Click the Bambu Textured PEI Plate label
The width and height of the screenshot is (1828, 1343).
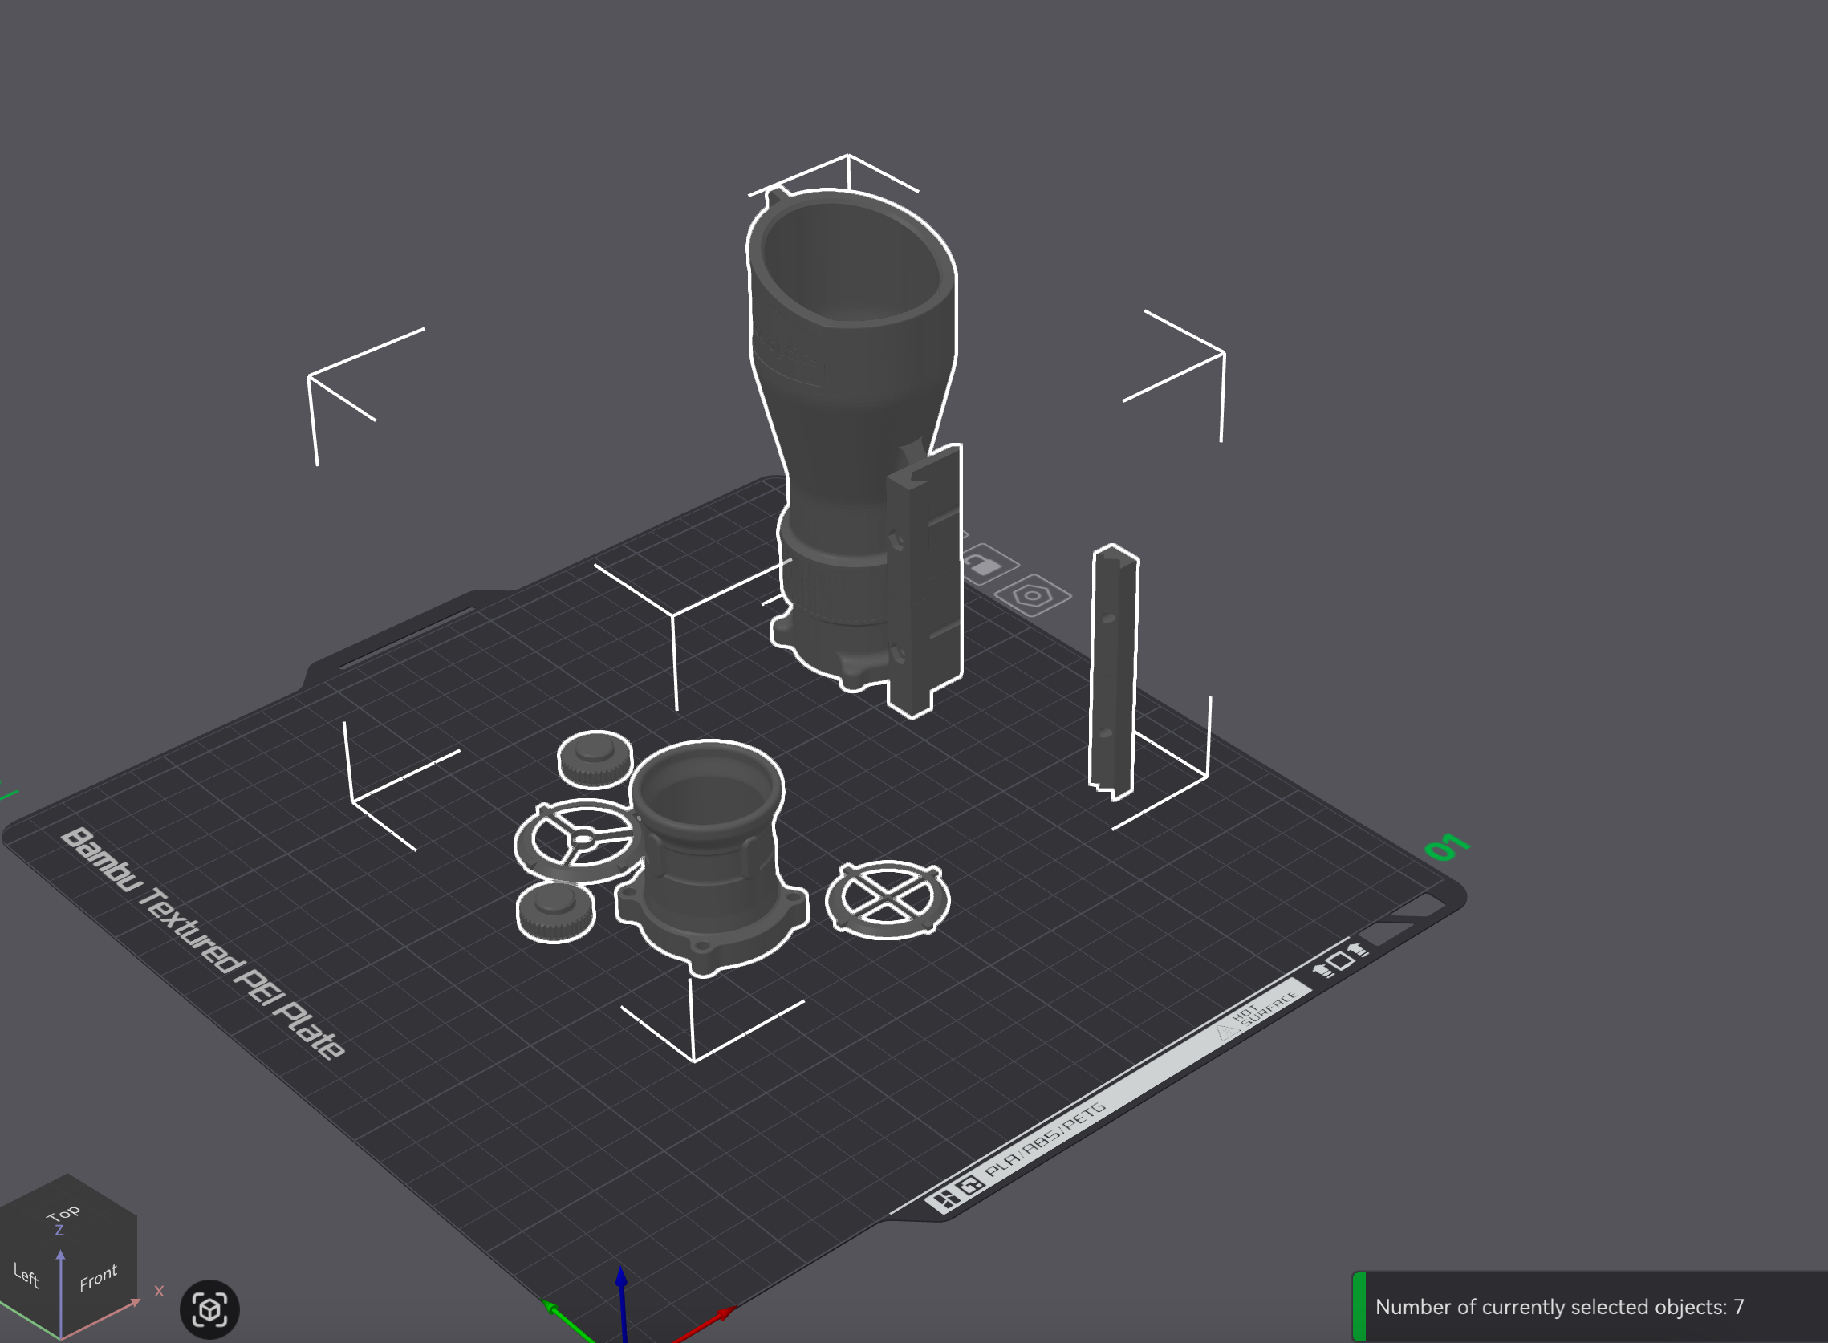203,943
